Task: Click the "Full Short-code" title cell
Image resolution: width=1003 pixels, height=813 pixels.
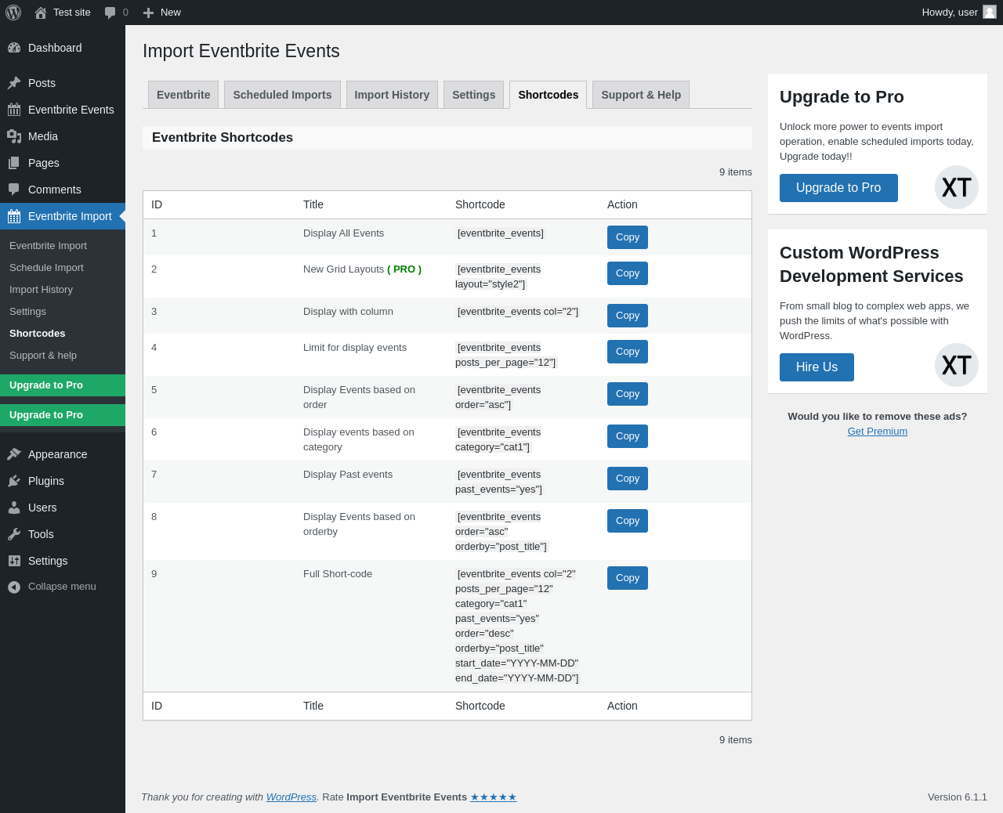Action: pyautogui.click(x=338, y=574)
